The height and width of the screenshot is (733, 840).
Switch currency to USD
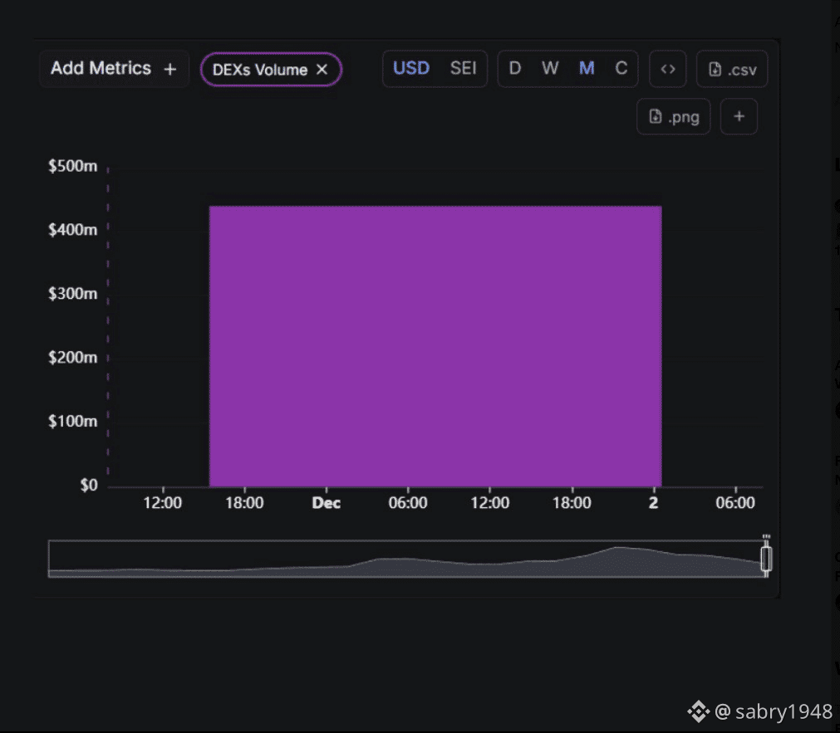(411, 69)
